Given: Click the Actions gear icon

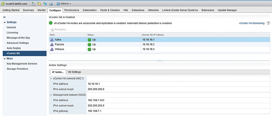Looking at the screenshot, I should click(x=58, y=4).
